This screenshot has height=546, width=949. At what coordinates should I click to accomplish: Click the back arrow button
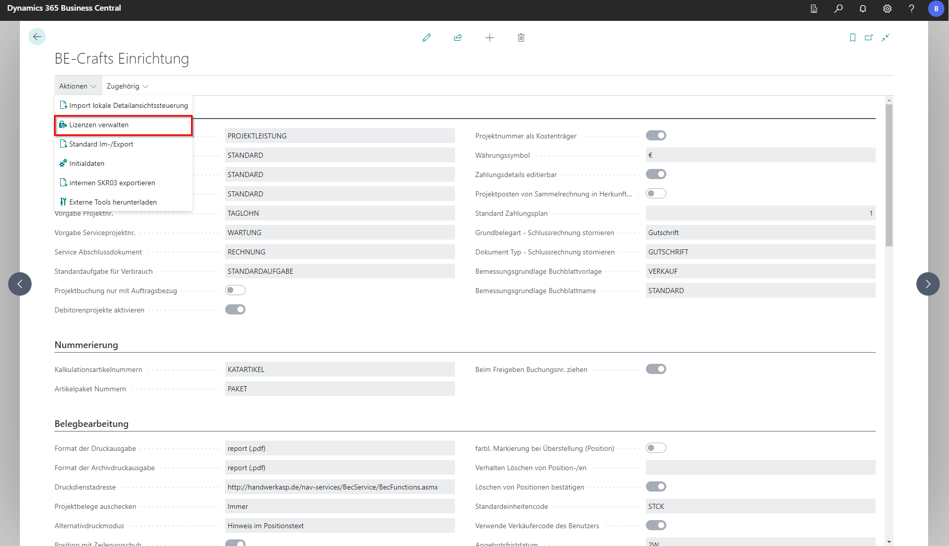click(x=37, y=37)
